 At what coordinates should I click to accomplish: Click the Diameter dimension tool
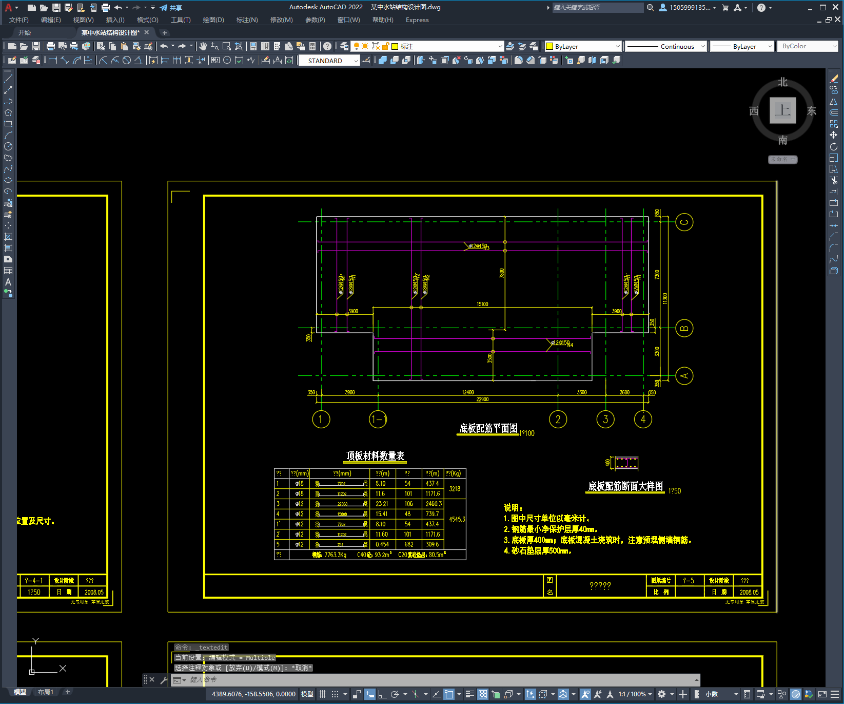click(126, 61)
